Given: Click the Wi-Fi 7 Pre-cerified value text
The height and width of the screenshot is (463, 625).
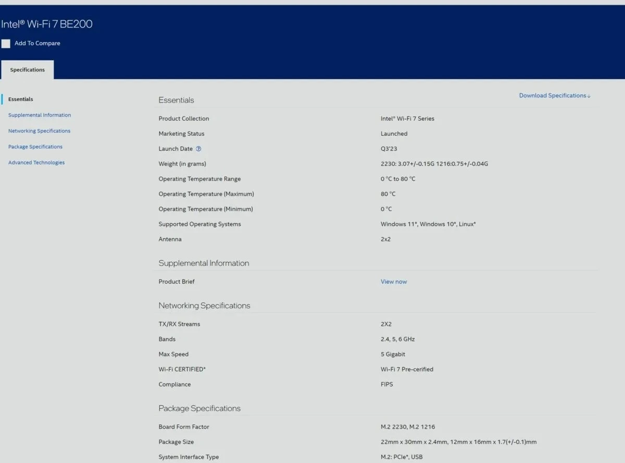Looking at the screenshot, I should point(407,369).
